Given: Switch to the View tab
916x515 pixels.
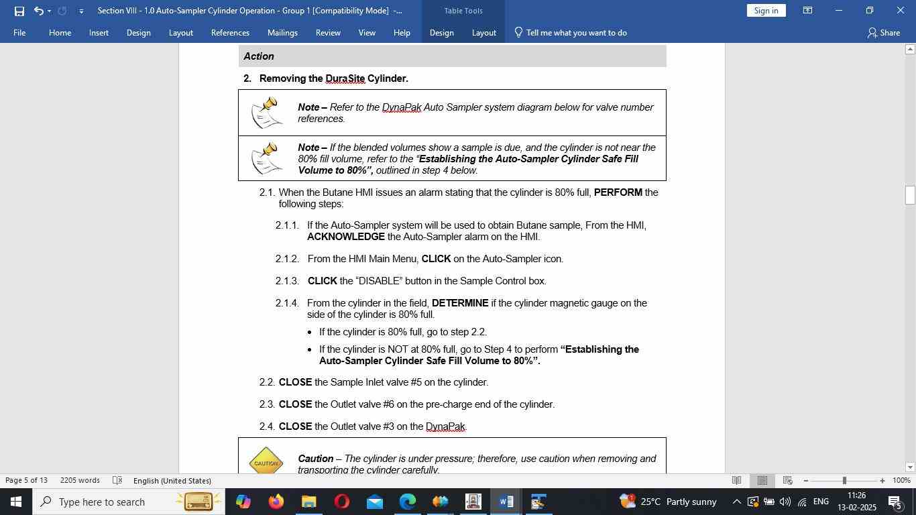Looking at the screenshot, I should click(367, 32).
